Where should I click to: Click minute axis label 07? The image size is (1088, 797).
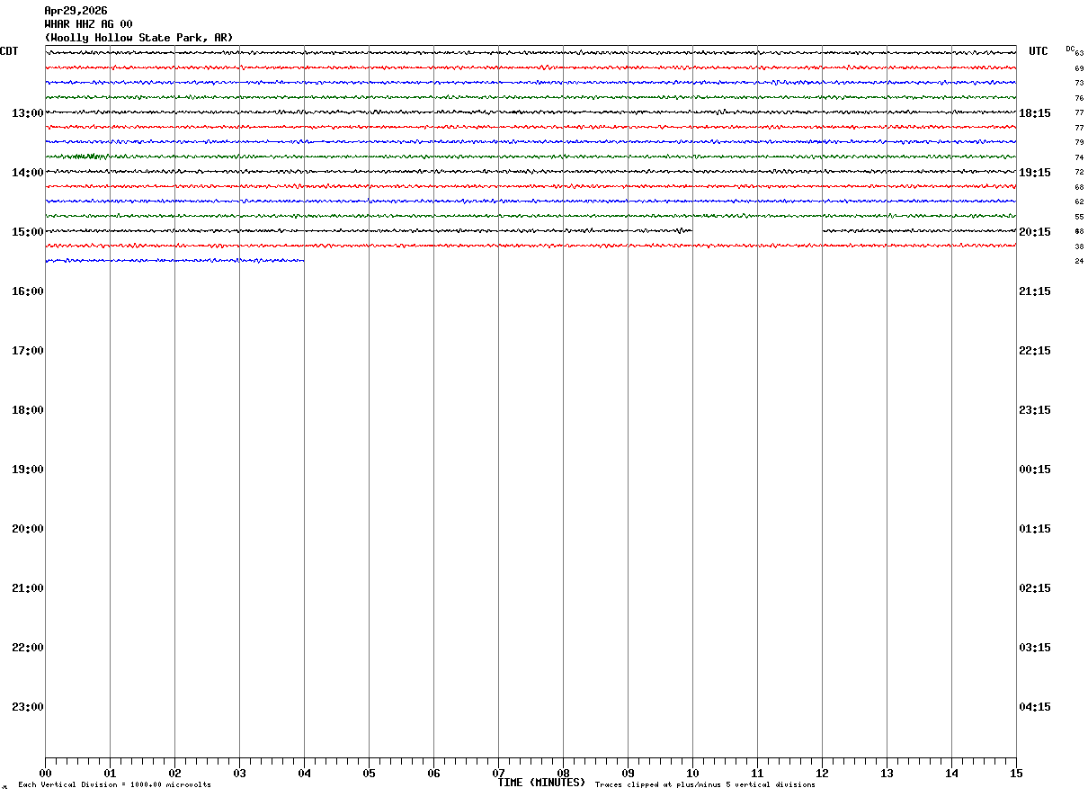point(498,774)
